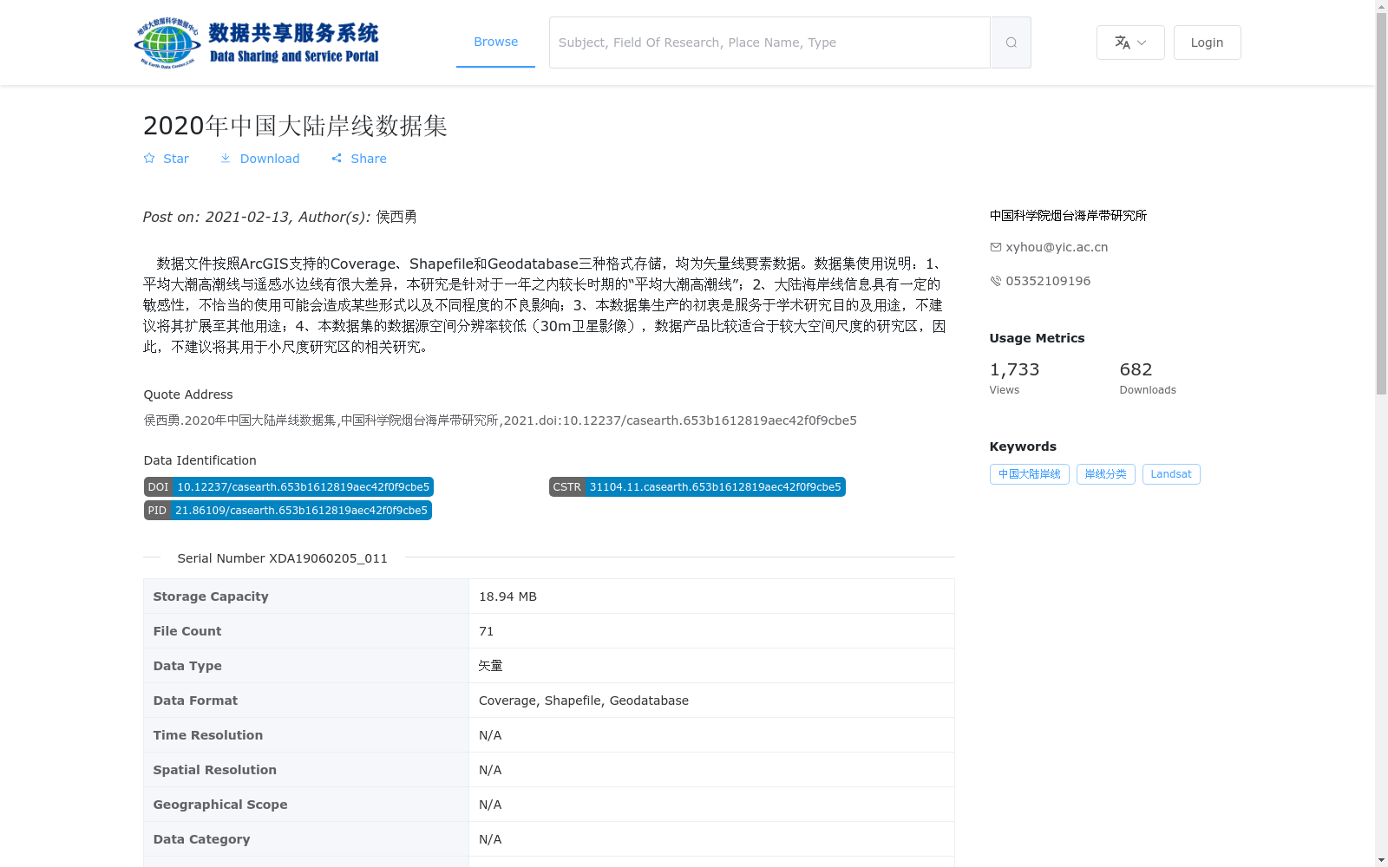Image resolution: width=1388 pixels, height=867 pixels.
Task: Click the quote address citation text
Action: (x=500, y=420)
